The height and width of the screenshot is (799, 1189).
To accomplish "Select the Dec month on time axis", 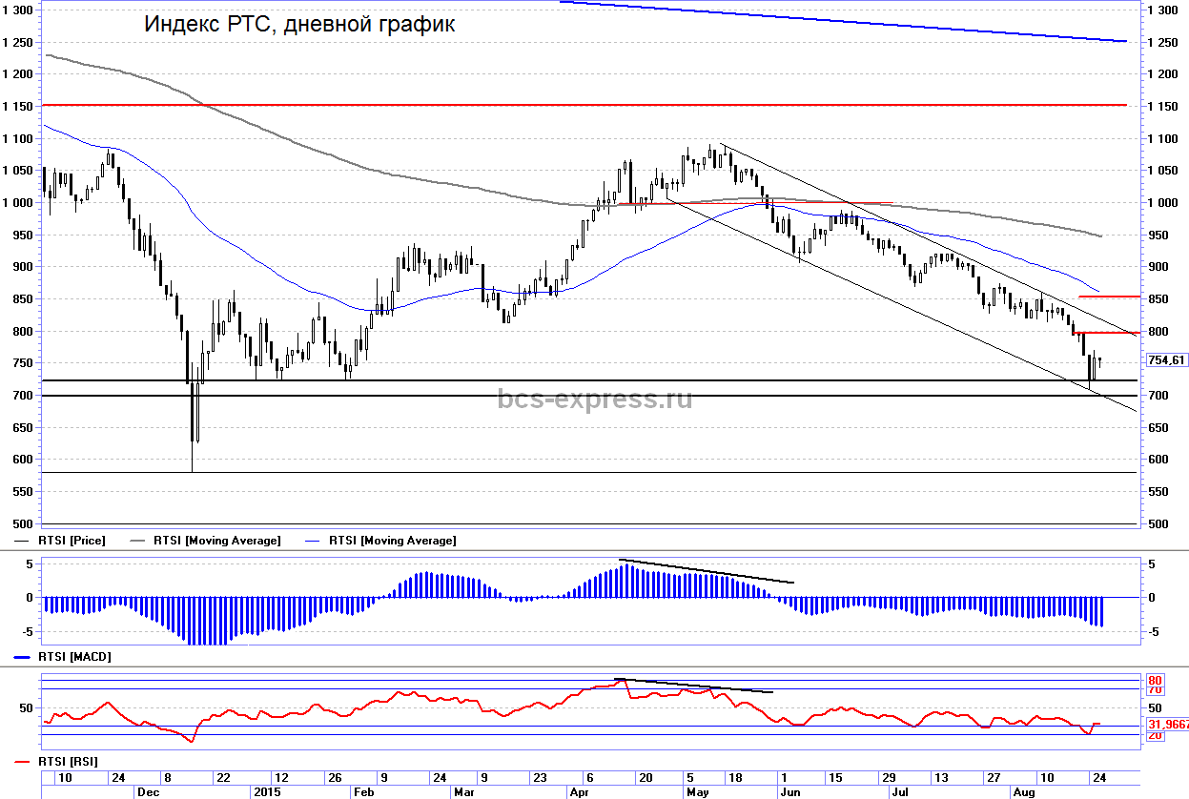I will click(x=147, y=791).
